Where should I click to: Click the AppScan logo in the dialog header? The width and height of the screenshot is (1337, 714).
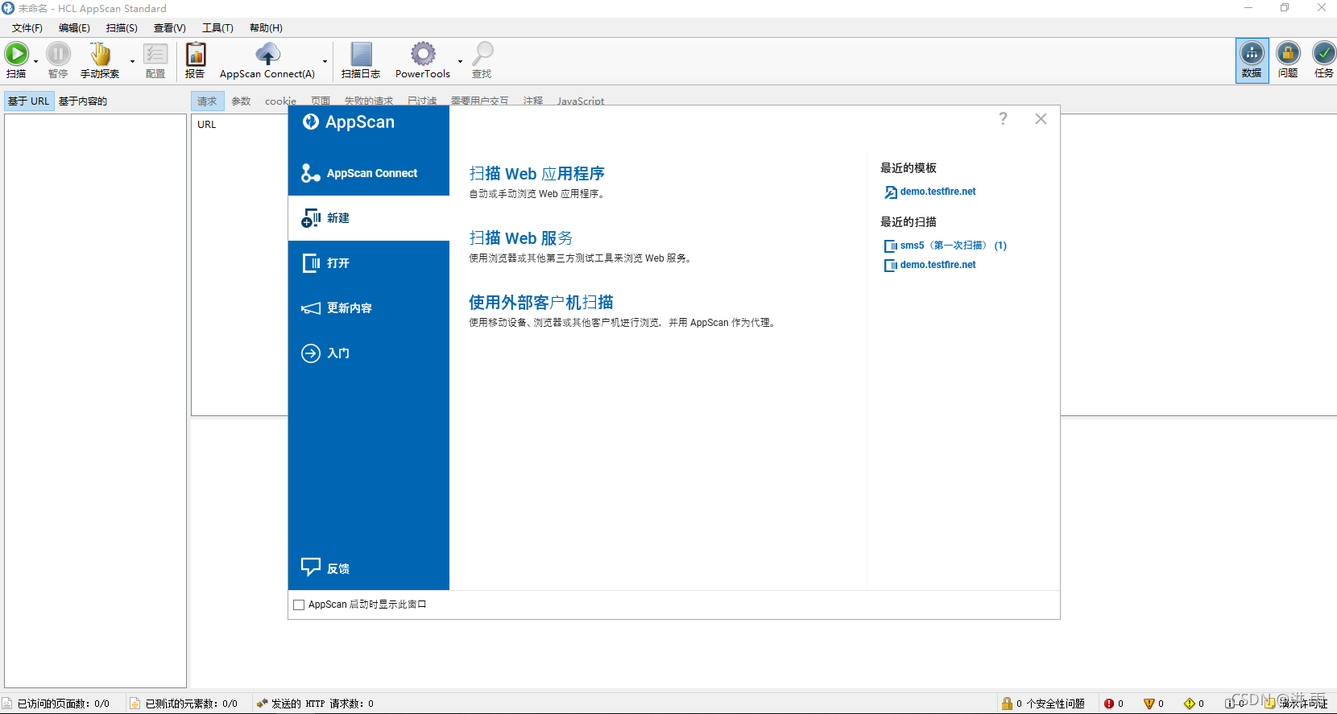click(x=311, y=122)
